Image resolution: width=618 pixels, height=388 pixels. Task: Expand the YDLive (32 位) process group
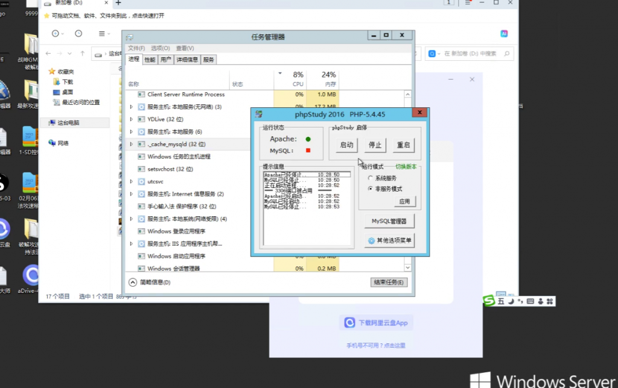(x=132, y=119)
